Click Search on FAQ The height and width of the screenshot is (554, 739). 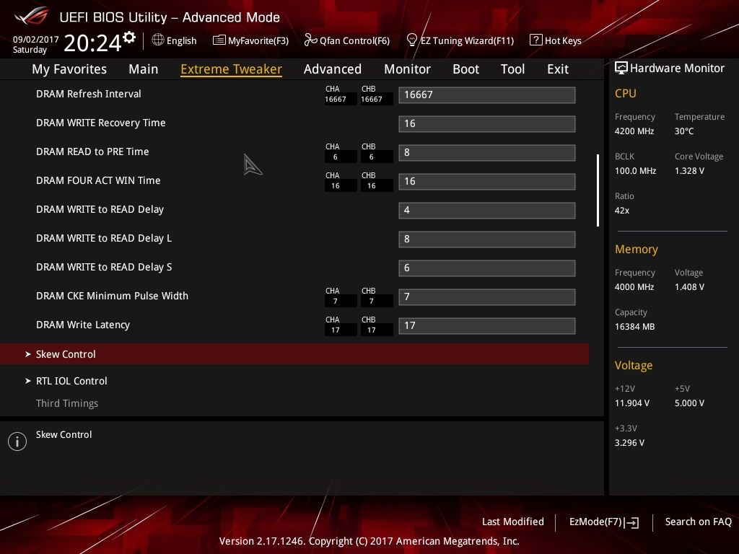698,522
